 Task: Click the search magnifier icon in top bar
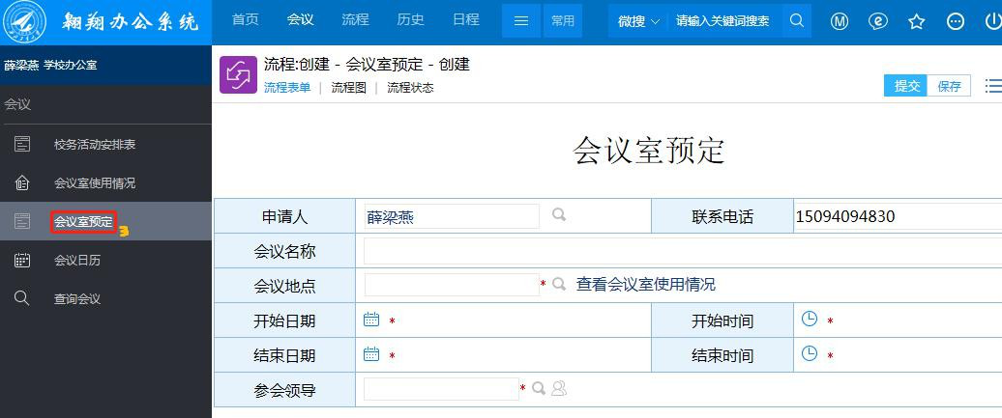[796, 21]
